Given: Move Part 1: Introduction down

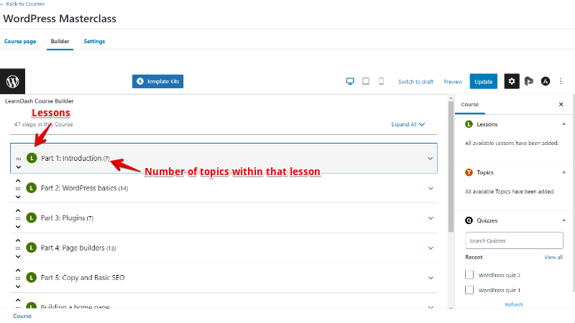Looking at the screenshot, I should point(19,167).
